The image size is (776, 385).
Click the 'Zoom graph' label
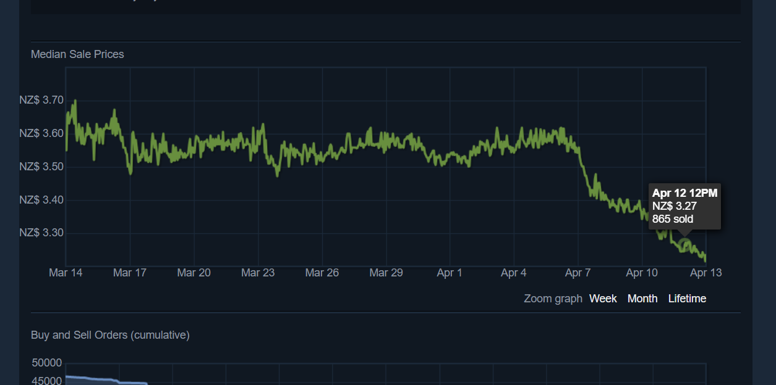click(x=553, y=299)
